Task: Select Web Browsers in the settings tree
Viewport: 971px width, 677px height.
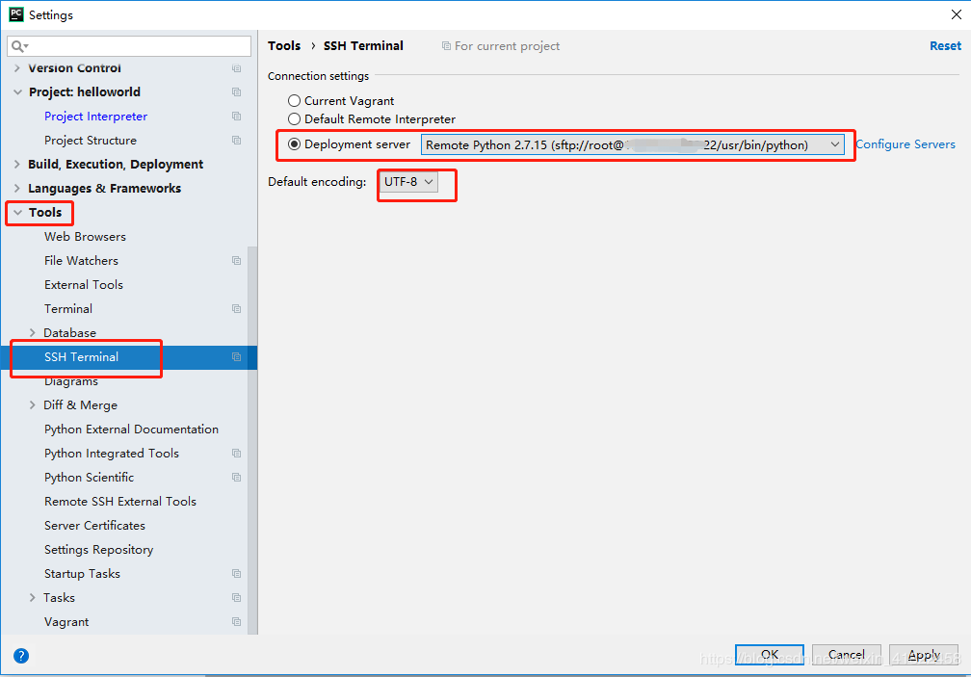Action: 85,236
